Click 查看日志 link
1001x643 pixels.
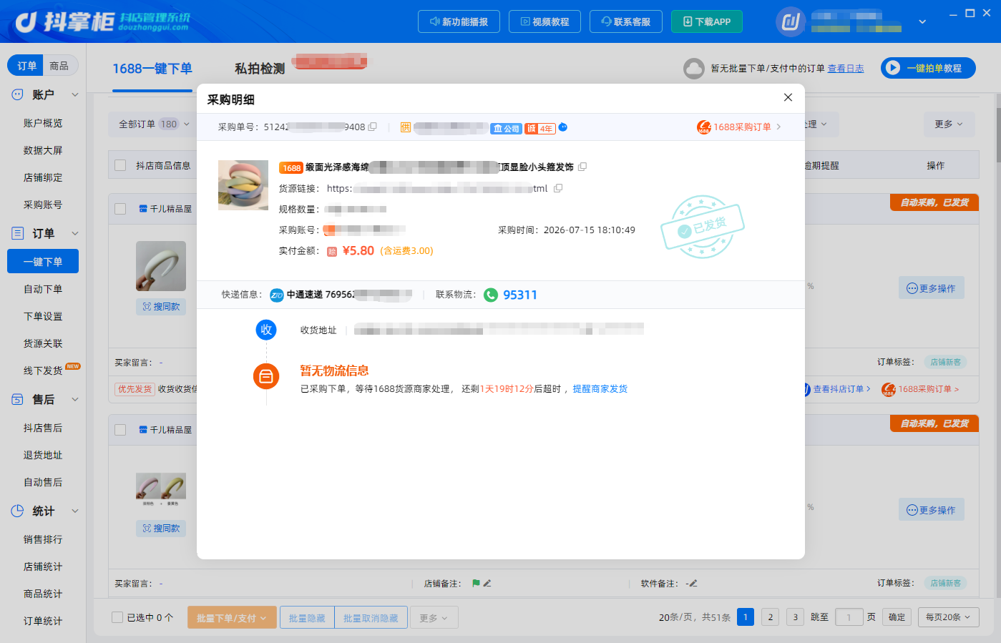[x=846, y=69]
